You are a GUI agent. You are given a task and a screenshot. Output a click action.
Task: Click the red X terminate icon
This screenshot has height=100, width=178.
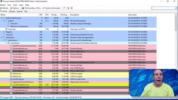coord(72,8)
